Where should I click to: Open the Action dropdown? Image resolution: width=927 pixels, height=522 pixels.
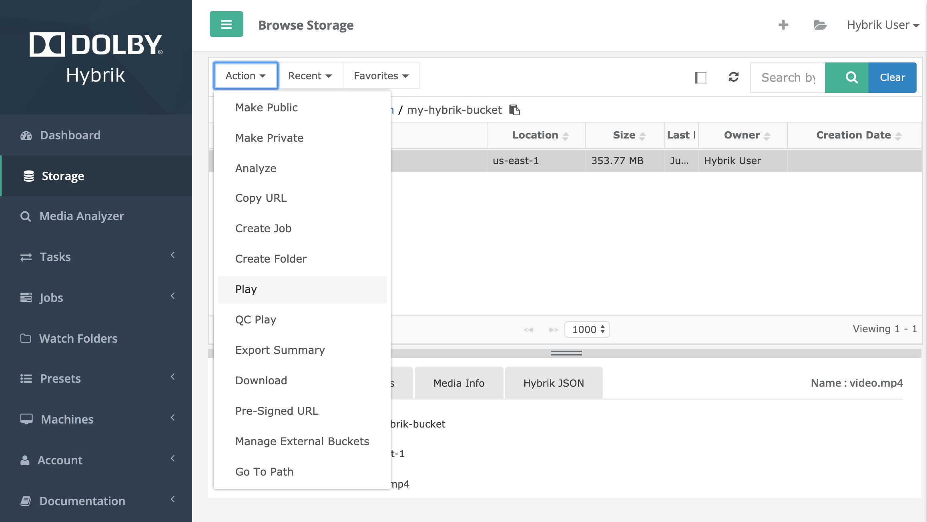point(245,76)
